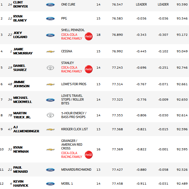Click Coca-Cola Racing Family text in Newman's row
Viewport: 189px width, 189px height.
tap(72, 155)
